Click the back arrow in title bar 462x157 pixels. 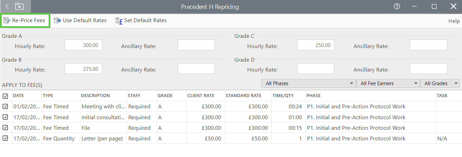[x=7, y=6]
